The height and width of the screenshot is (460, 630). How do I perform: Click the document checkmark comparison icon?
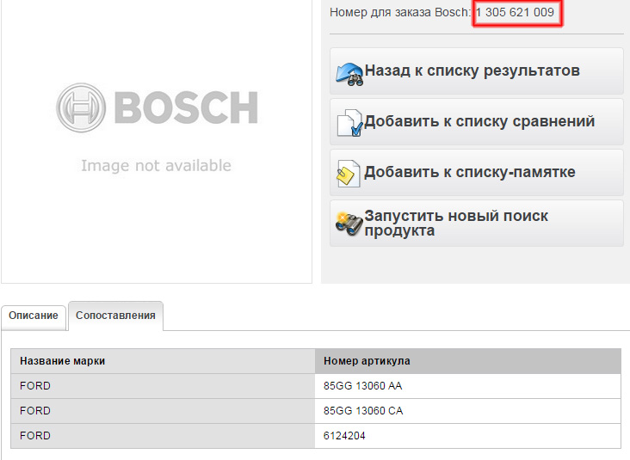(349, 123)
